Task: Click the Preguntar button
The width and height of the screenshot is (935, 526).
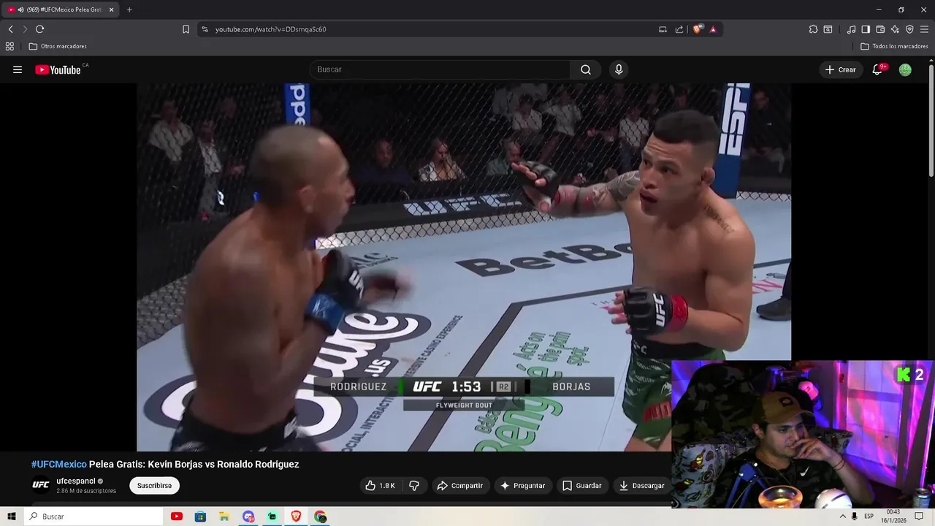Action: 522,485
